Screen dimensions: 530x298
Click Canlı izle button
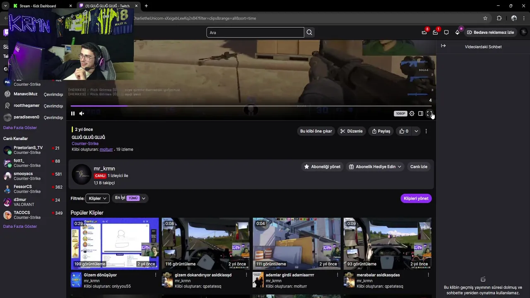tap(419, 167)
